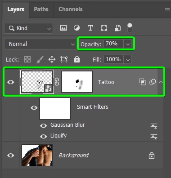171x178 pixels.
Task: Lock position move icon
Action: 52,59
